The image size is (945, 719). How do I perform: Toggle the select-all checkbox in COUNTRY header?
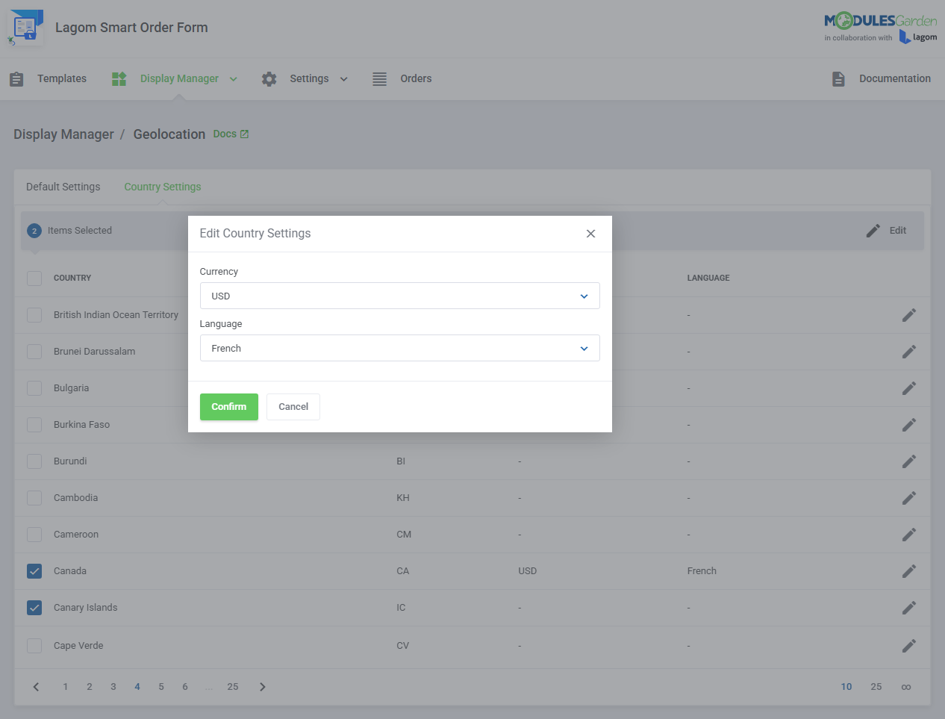[34, 278]
